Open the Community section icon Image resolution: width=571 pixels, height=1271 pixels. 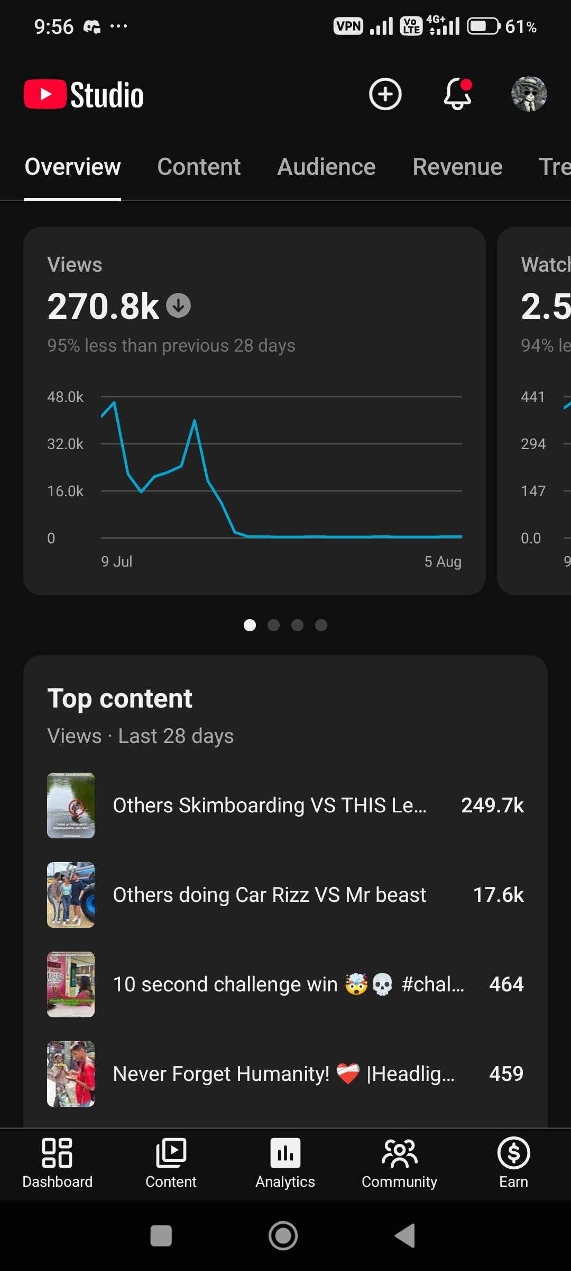point(399,1153)
